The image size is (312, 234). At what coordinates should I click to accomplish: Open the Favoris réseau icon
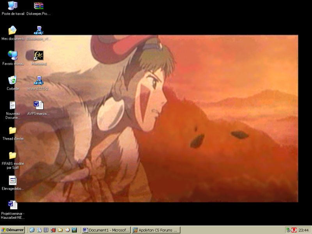click(x=13, y=55)
